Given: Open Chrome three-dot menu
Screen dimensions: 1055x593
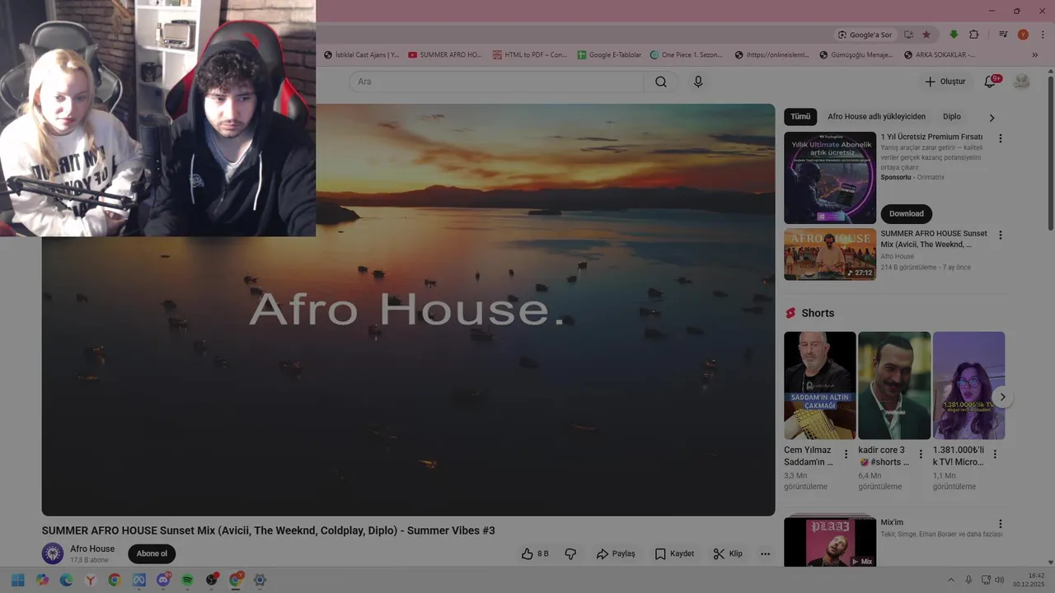Looking at the screenshot, I should [x=1041, y=35].
